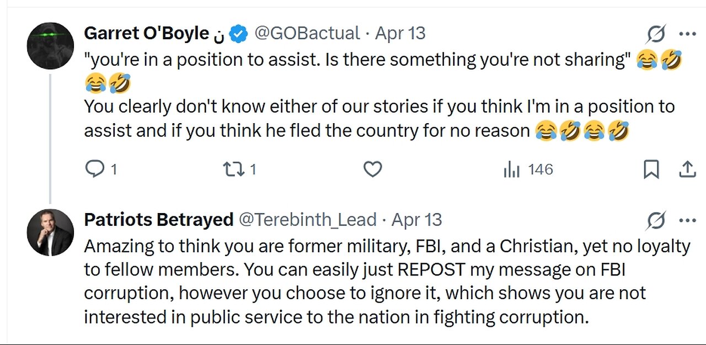Visit Patriots Betrayed display name link
This screenshot has height=345, width=706.
click(158, 220)
